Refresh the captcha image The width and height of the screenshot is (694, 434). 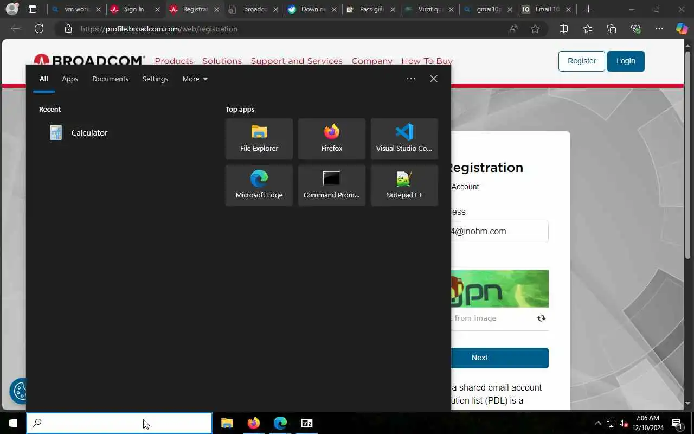pos(541,318)
